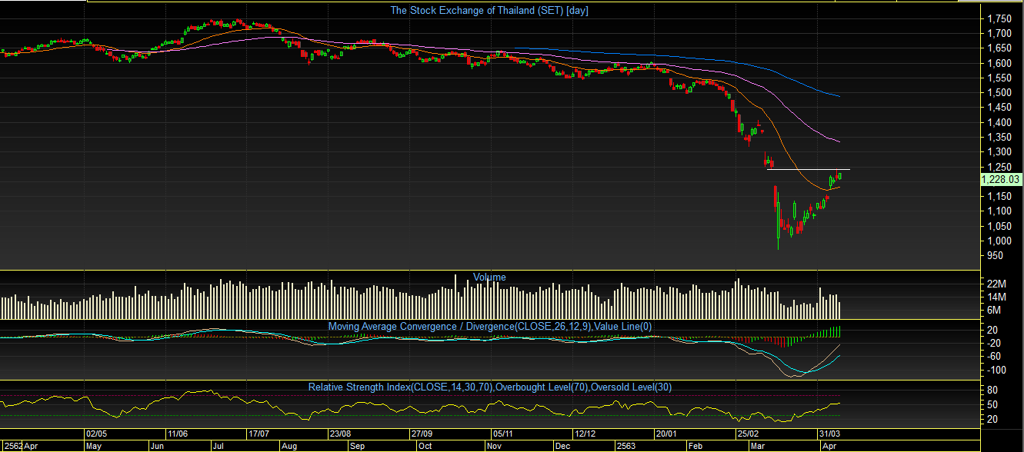The image size is (1024, 452).
Task: Click the 1,400 price axis label
Action: pos(999,122)
